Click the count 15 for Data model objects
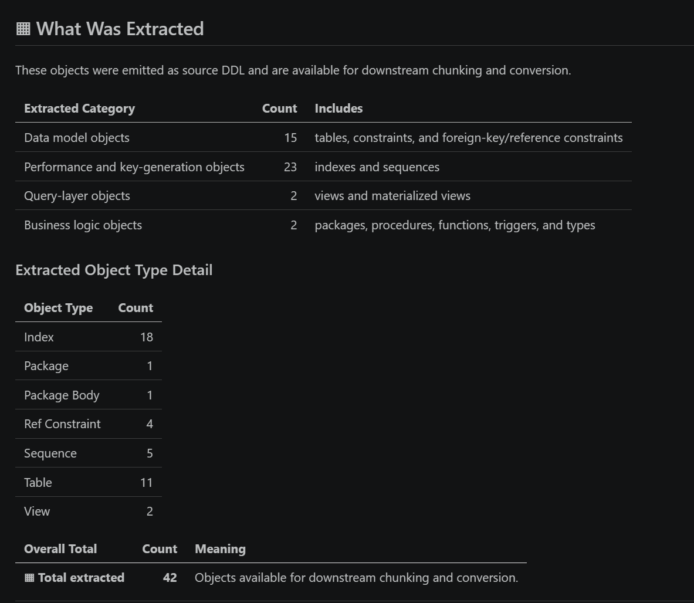Image resolution: width=694 pixels, height=603 pixels. 290,138
